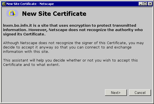The image size is (154, 104).
Task: Click the large "New Site Certificate" heading
Action: click(x=54, y=14)
